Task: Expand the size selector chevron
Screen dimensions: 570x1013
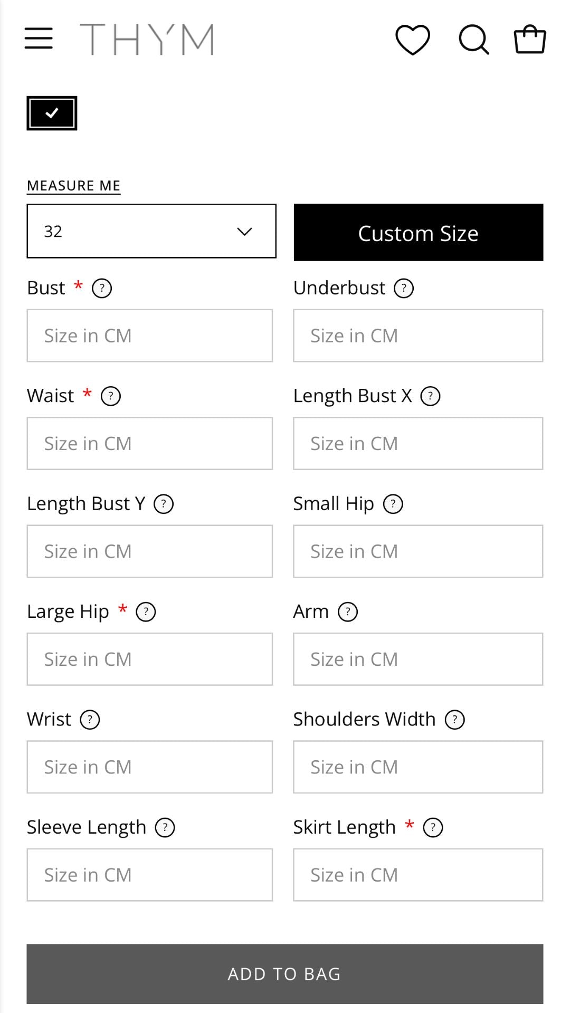Action: point(244,231)
